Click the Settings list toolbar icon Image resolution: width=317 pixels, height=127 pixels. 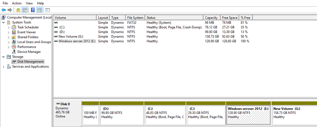(x=47, y=10)
